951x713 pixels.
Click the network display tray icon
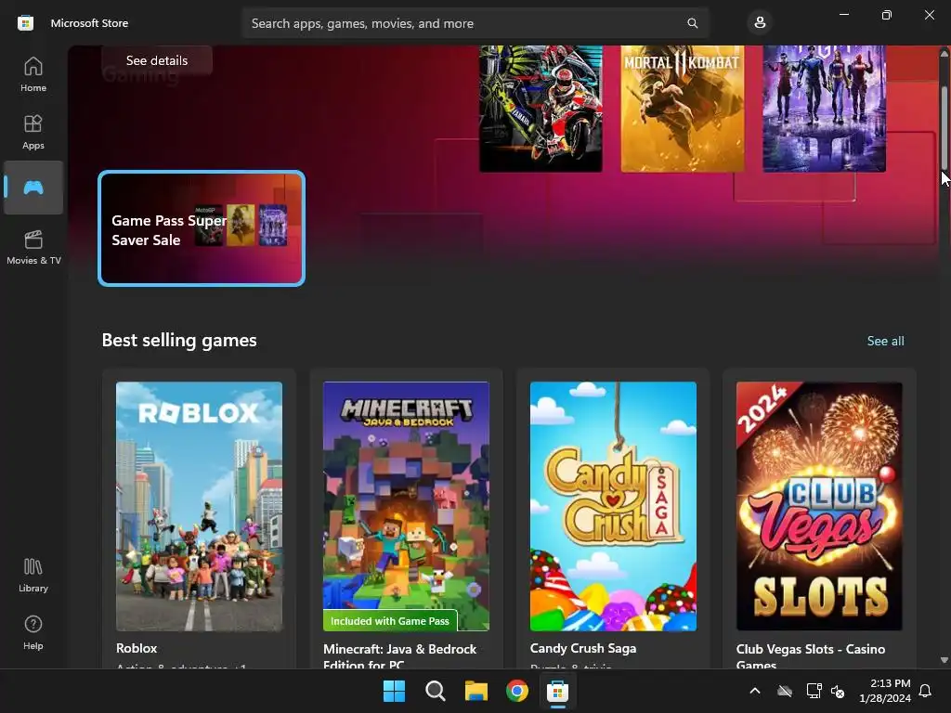click(814, 691)
